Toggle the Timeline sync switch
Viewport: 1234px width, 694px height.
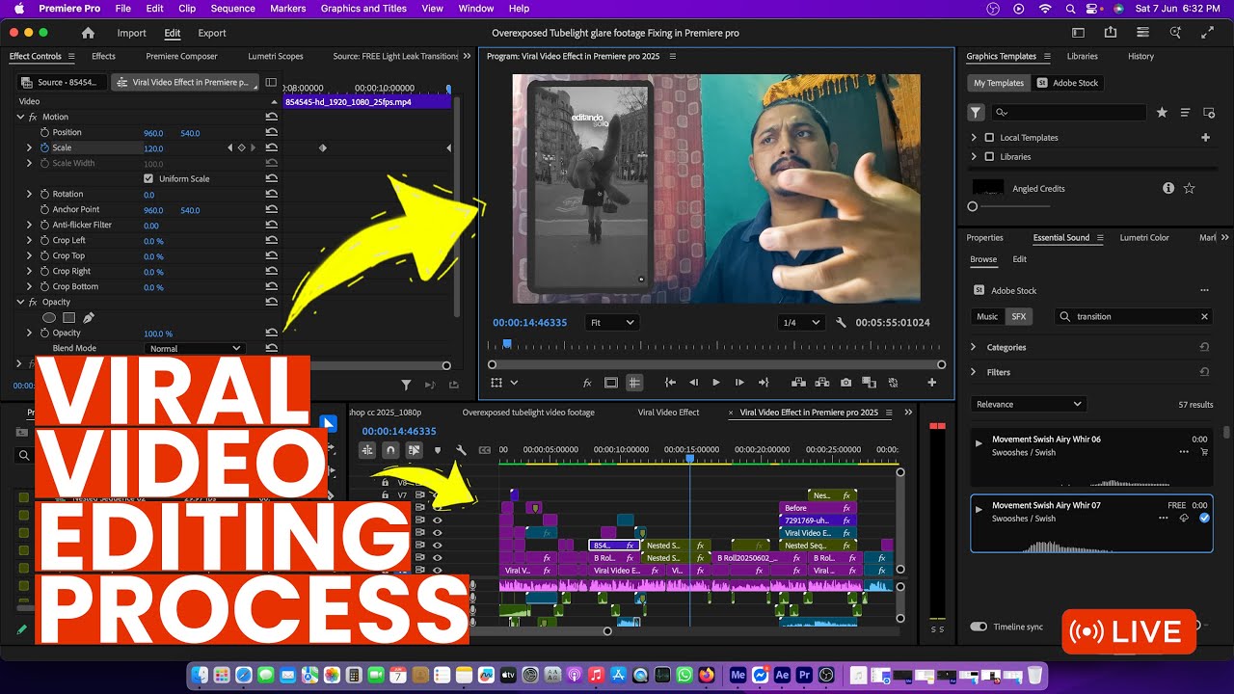click(979, 627)
